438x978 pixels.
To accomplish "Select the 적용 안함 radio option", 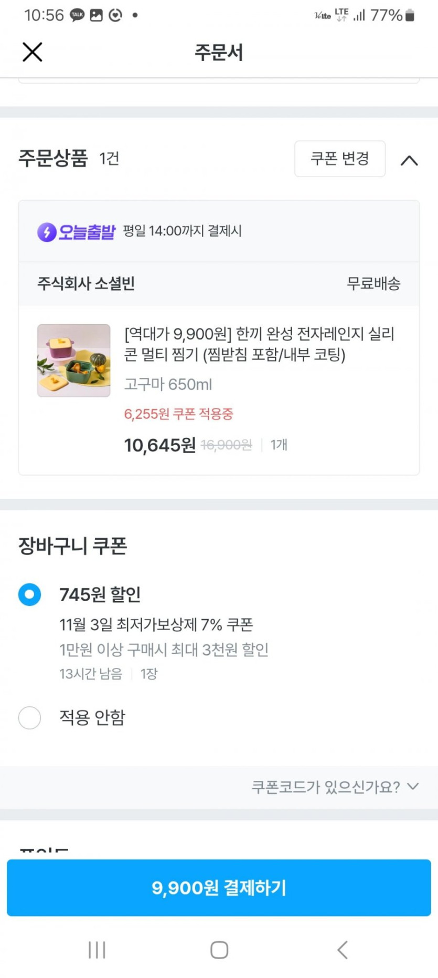I will click(30, 717).
